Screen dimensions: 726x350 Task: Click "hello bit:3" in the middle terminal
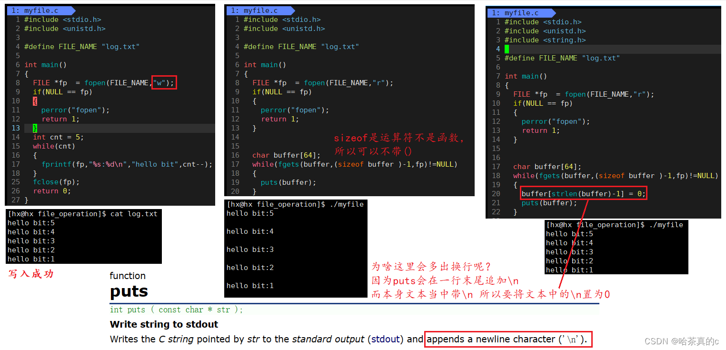coord(250,250)
